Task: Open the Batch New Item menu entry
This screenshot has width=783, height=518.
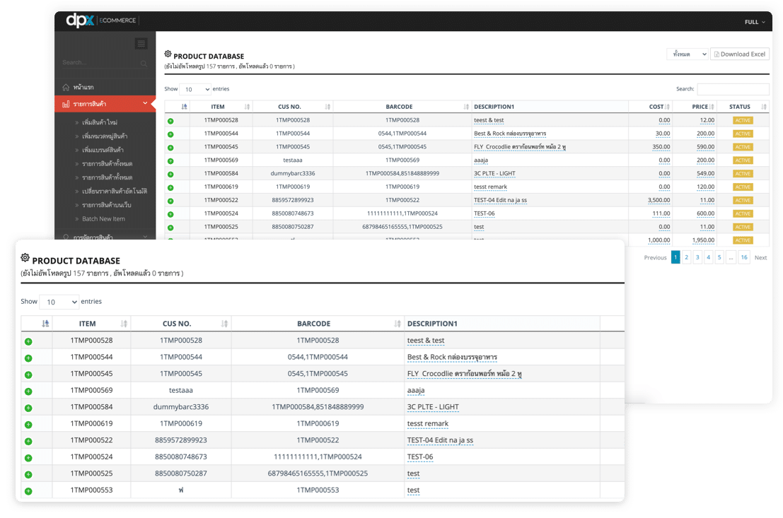Action: point(103,219)
